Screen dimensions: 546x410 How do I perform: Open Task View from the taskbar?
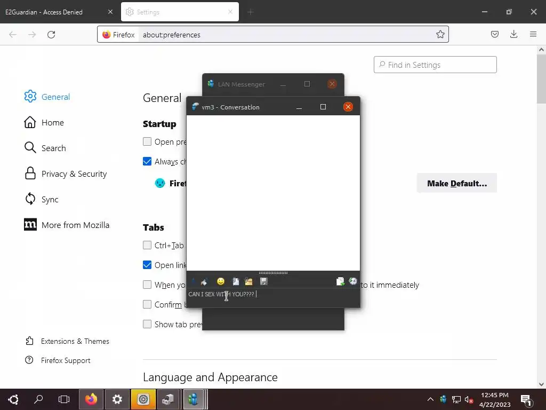click(64, 399)
